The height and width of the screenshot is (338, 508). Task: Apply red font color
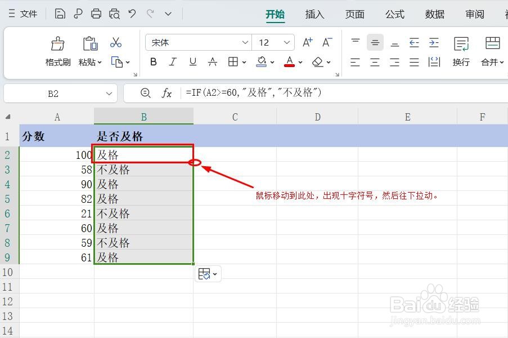(290, 62)
